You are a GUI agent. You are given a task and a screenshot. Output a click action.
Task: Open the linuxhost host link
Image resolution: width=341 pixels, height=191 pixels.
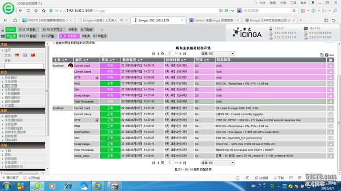[58, 65]
